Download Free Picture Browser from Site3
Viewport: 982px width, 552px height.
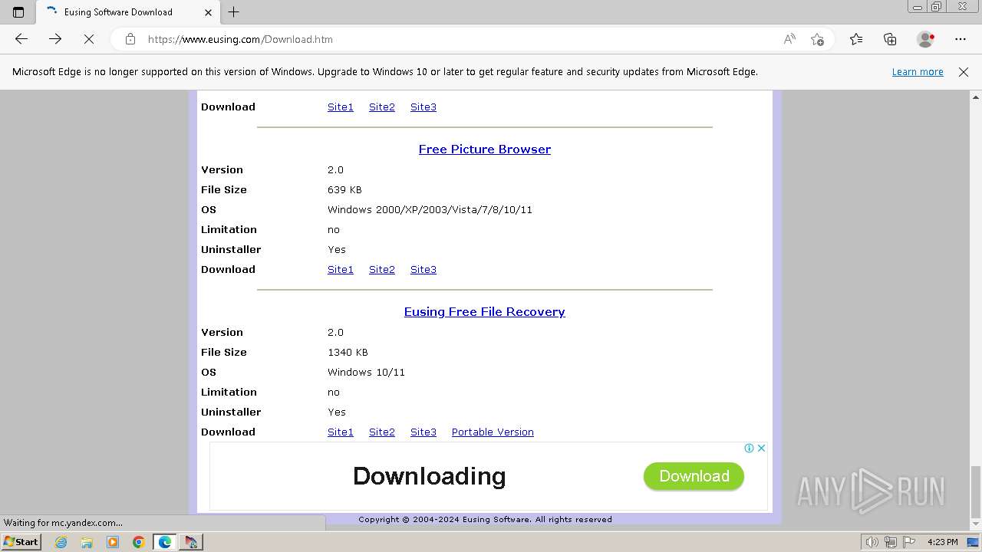tap(423, 269)
